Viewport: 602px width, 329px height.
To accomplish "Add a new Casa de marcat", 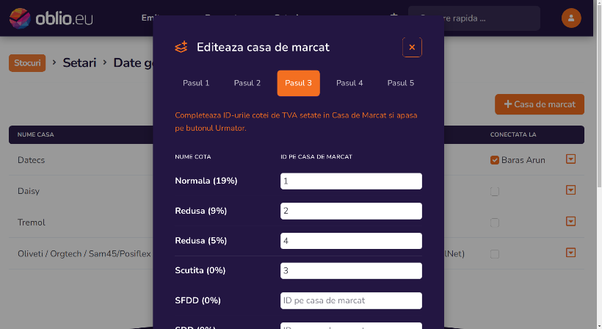I will pos(540,104).
